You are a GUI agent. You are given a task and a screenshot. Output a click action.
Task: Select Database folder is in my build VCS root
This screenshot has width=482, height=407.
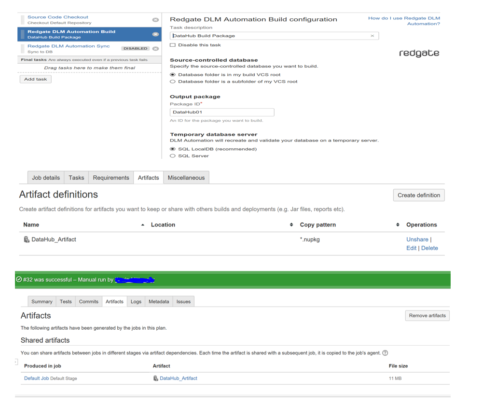[x=173, y=75]
